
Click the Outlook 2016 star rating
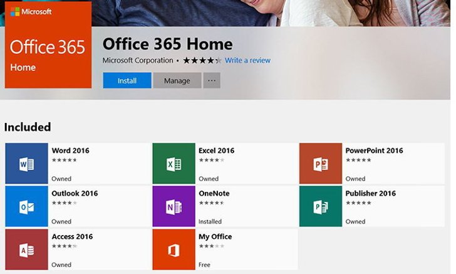(65, 203)
